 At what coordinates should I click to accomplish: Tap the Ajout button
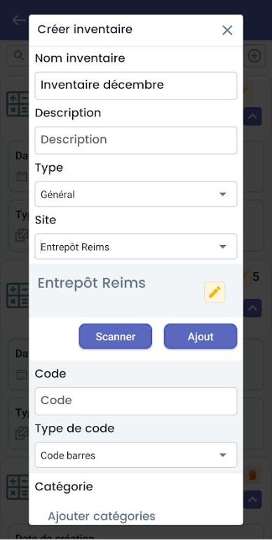200,336
